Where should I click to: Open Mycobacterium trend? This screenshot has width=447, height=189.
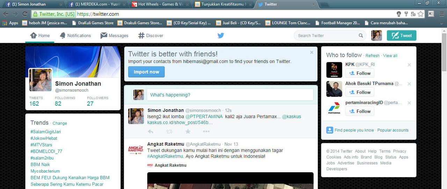45,171
